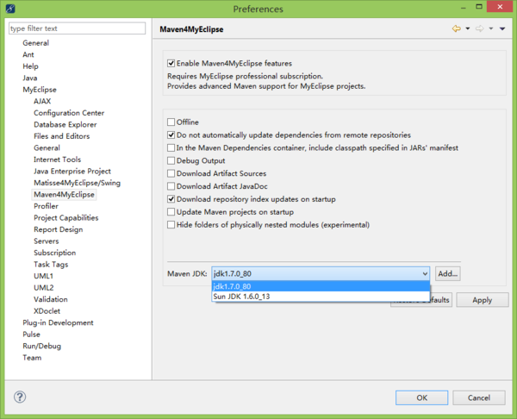
Task: Enable Update Maven projects on startup
Action: pos(171,212)
